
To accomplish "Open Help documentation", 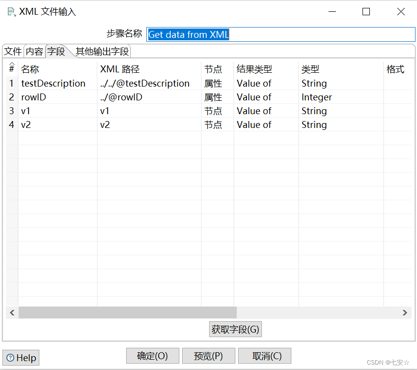I will pyautogui.click(x=21, y=358).
